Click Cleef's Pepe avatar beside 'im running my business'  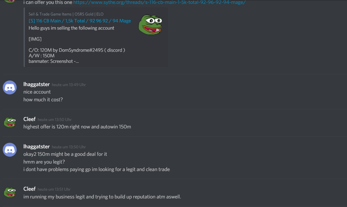[10, 192]
